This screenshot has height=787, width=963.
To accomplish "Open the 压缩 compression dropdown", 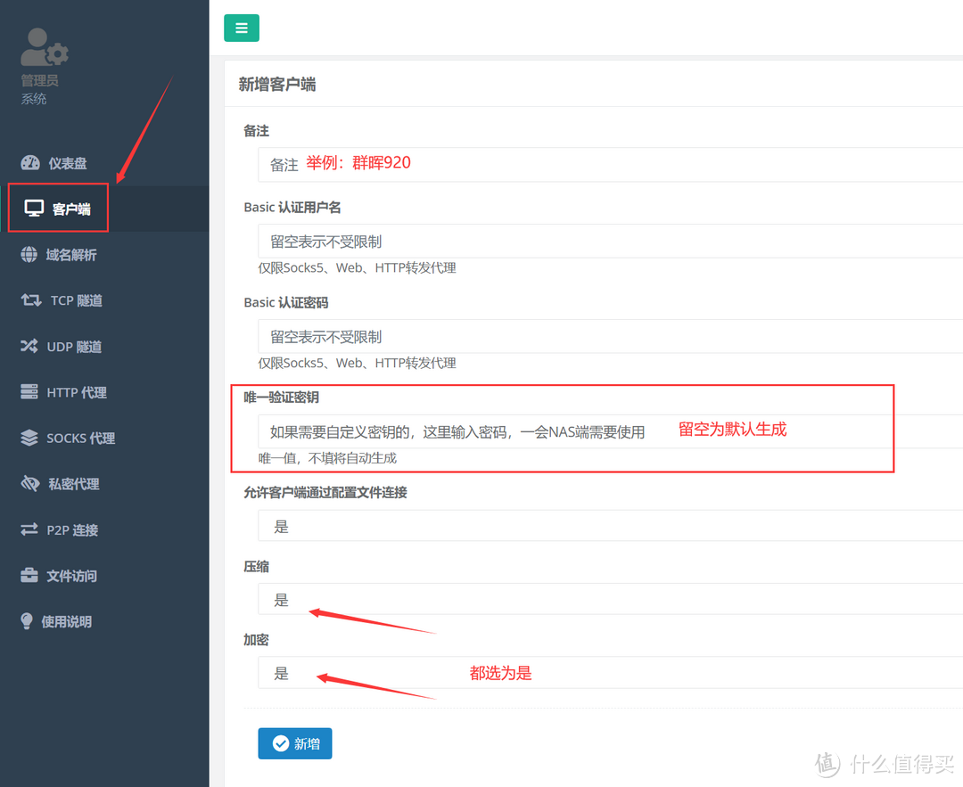I will pyautogui.click(x=588, y=599).
